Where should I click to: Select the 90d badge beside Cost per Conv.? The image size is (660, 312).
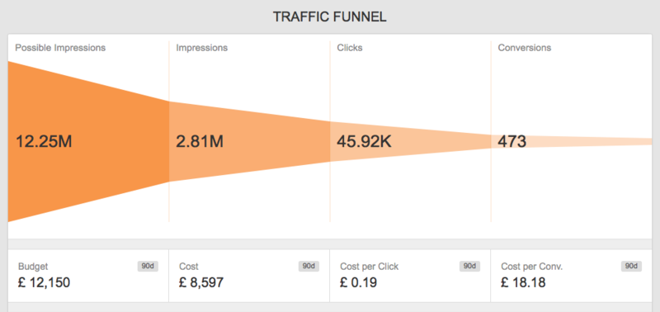(631, 266)
